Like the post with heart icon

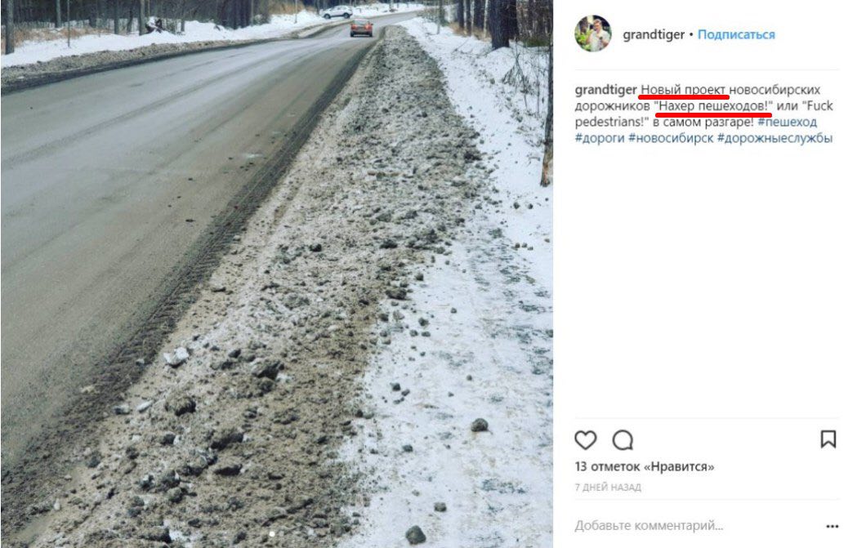pos(586,440)
